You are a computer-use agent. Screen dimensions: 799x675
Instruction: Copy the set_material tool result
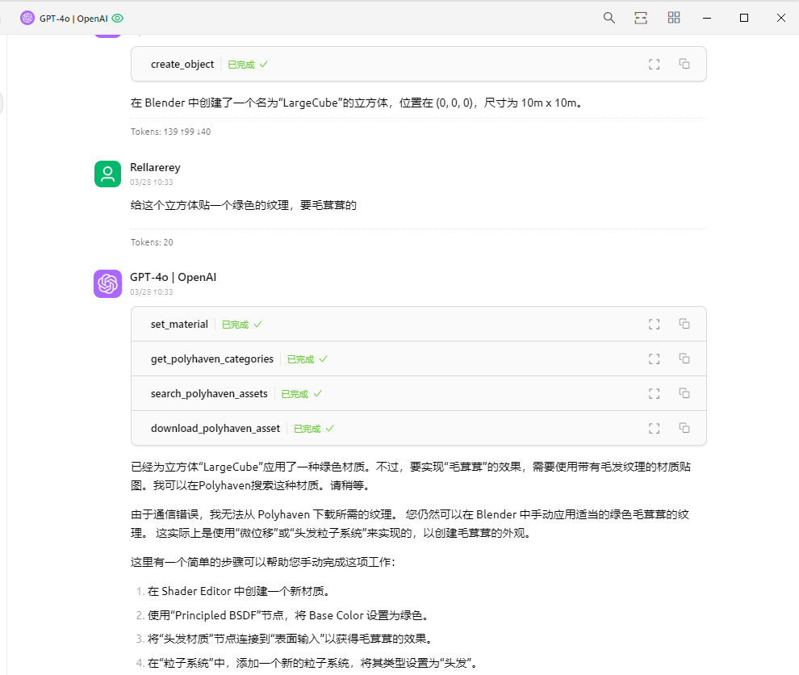click(684, 324)
